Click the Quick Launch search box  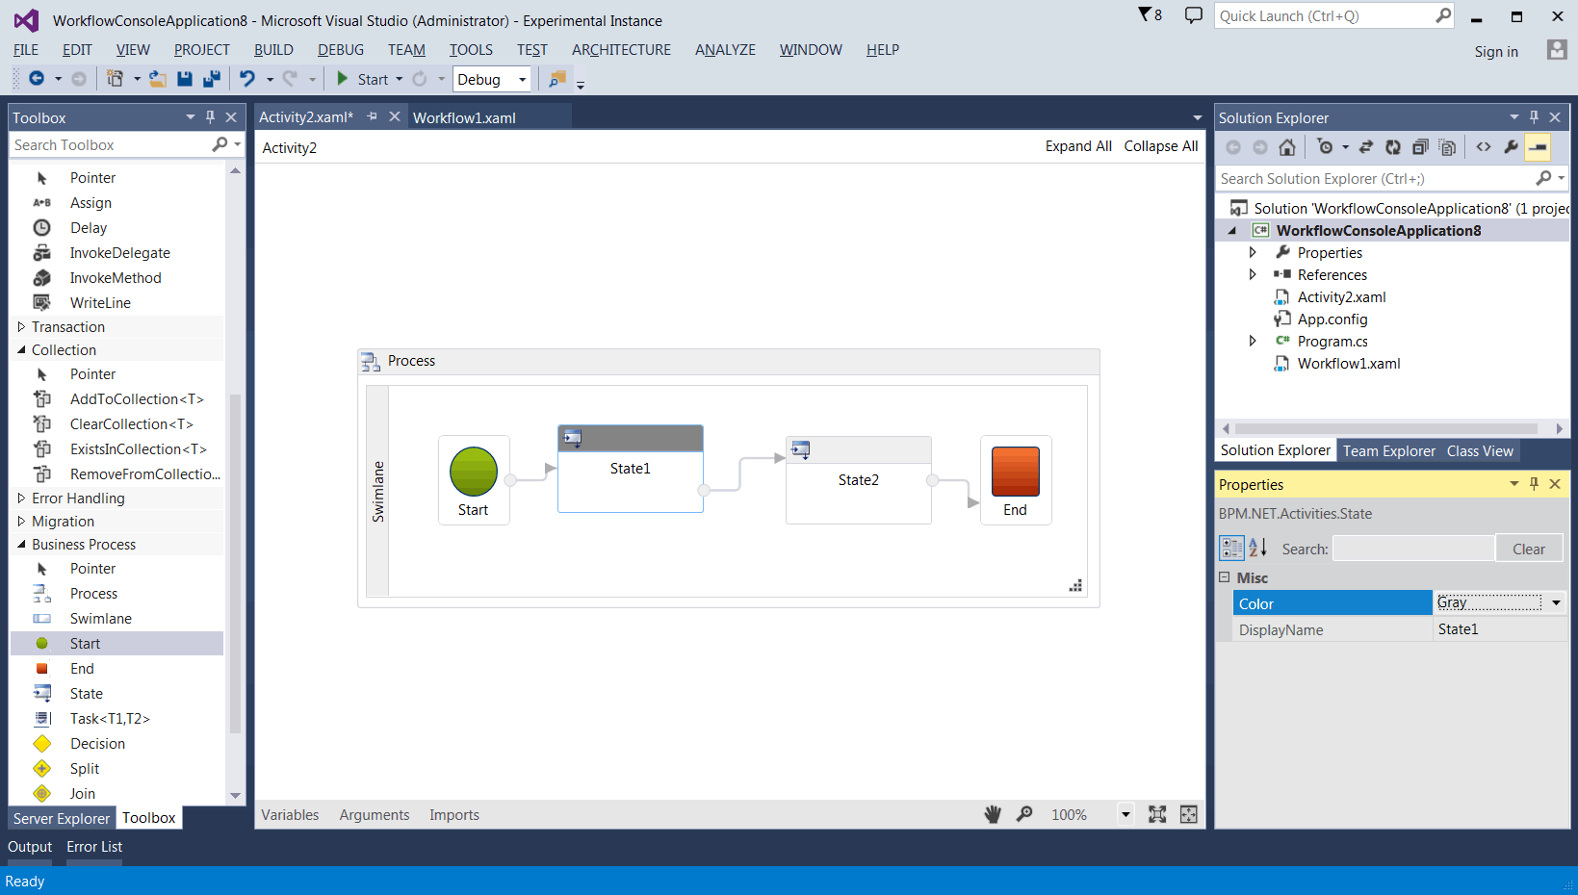[1324, 15]
